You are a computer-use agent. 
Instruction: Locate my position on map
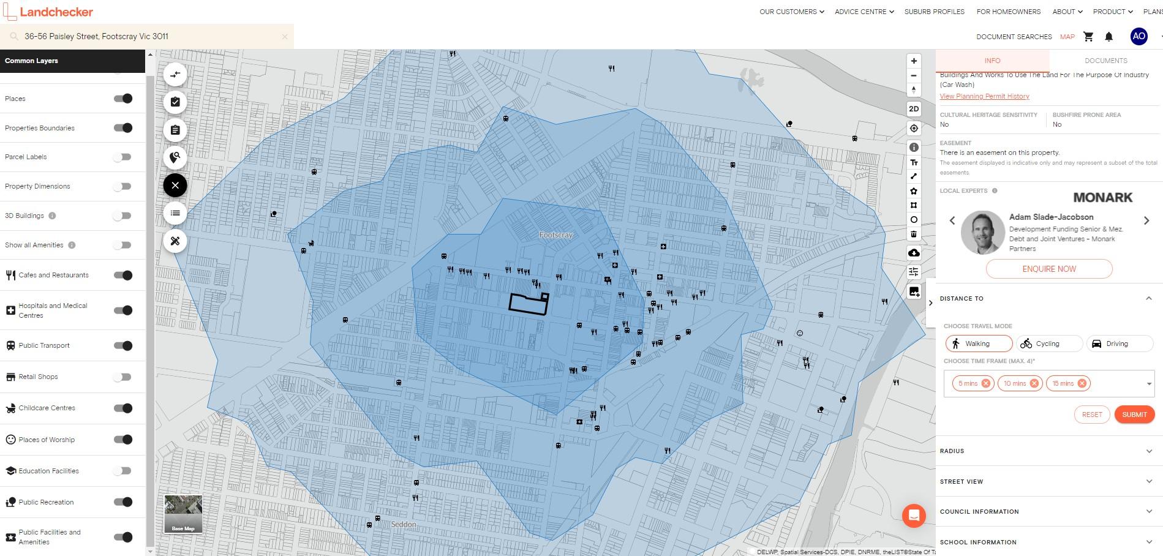[914, 129]
